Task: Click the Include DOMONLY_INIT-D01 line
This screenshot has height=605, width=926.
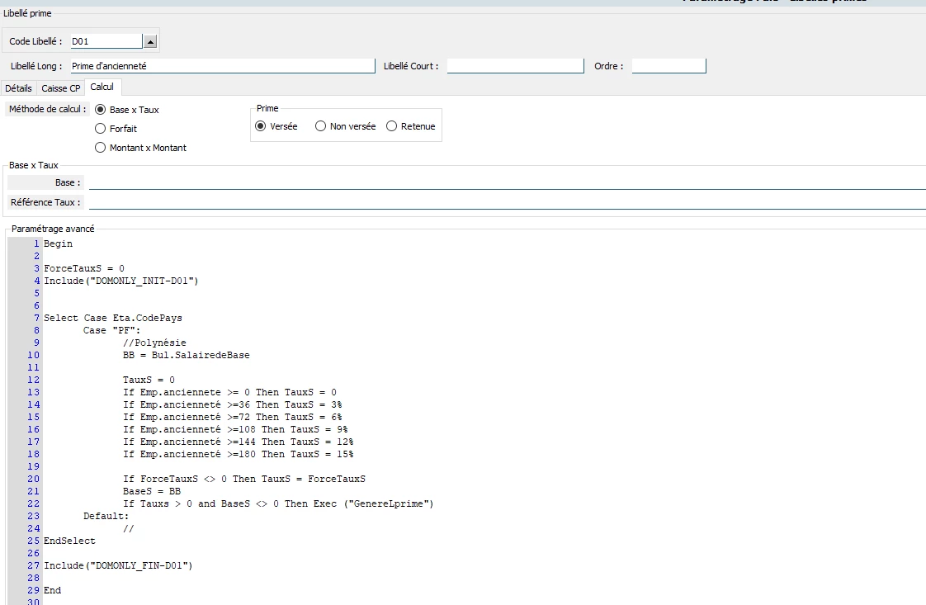Action: click(x=121, y=281)
